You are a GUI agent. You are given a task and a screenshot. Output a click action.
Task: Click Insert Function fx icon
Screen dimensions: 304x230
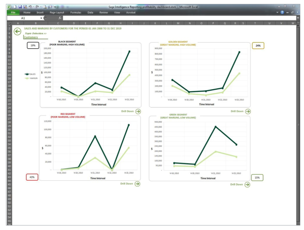[x=60, y=18]
